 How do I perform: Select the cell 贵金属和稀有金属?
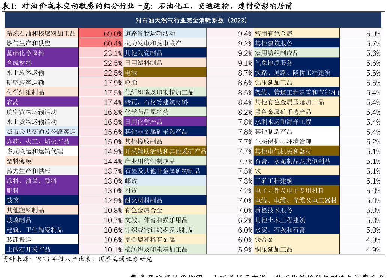pyautogui.click(x=165, y=240)
